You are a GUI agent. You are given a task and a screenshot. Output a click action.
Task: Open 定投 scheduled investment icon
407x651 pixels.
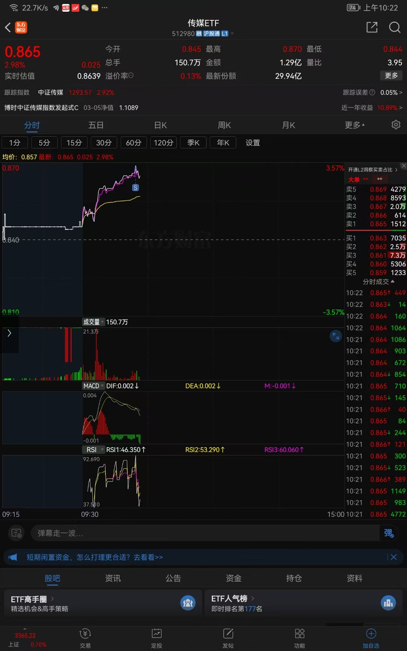point(156,638)
